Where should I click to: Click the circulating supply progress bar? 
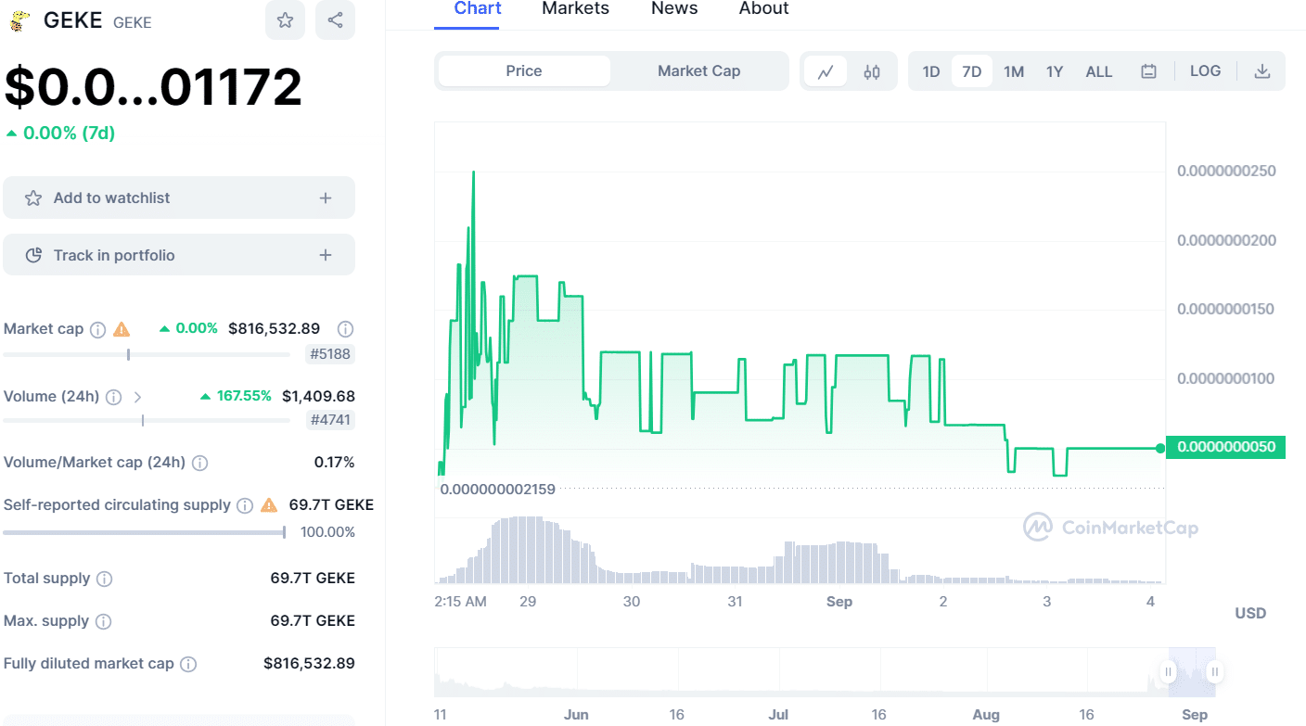144,532
